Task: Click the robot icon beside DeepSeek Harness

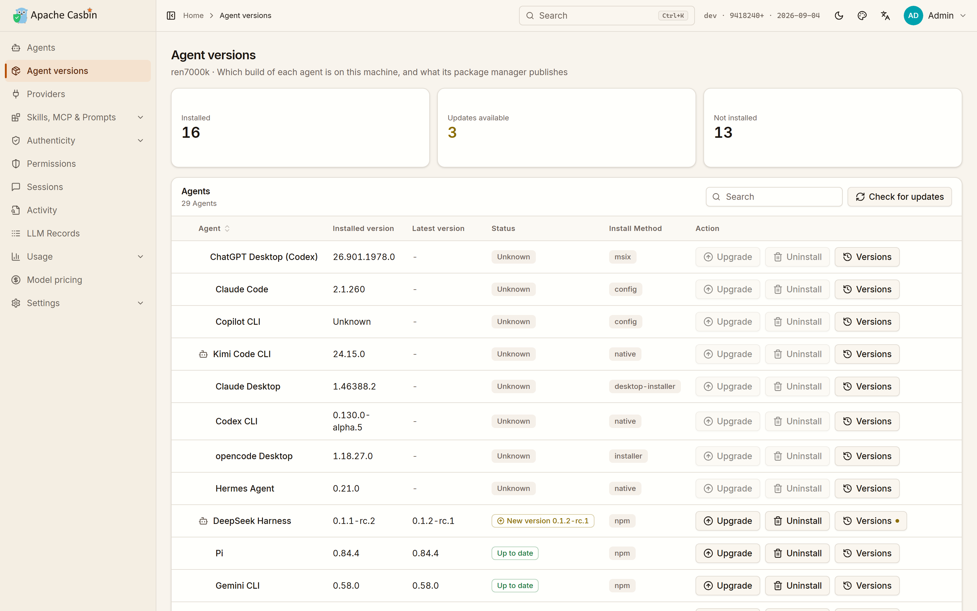Action: click(203, 521)
